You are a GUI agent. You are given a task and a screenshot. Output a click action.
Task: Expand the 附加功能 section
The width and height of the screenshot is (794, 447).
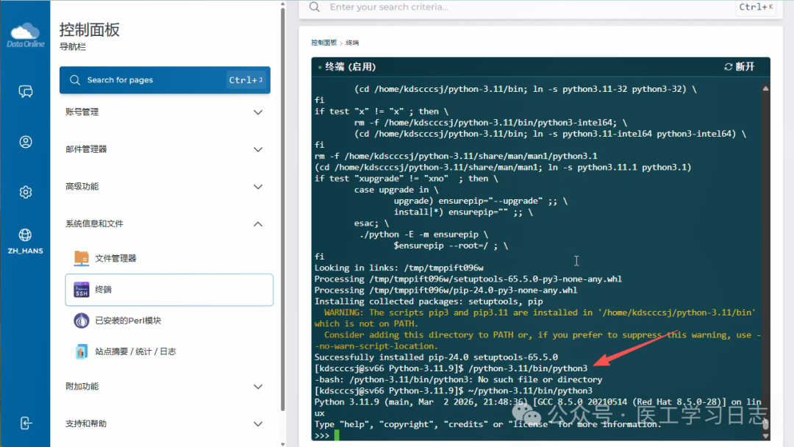point(165,386)
